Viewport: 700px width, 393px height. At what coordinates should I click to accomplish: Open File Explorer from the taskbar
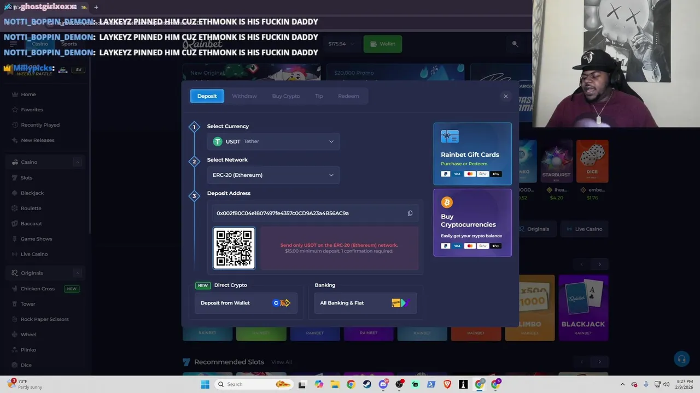coord(335,384)
